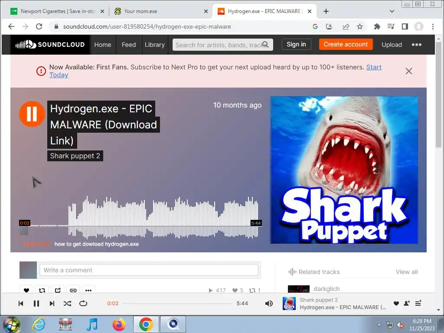
Task: Click Shark puppet 2 in bottom player
Action: [x=319, y=300]
